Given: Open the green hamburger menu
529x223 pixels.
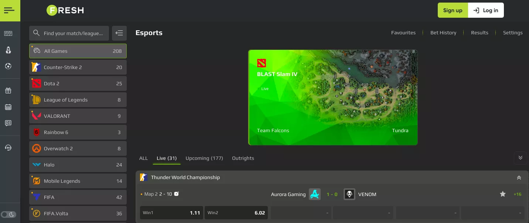Looking at the screenshot, I should tap(10, 10).
